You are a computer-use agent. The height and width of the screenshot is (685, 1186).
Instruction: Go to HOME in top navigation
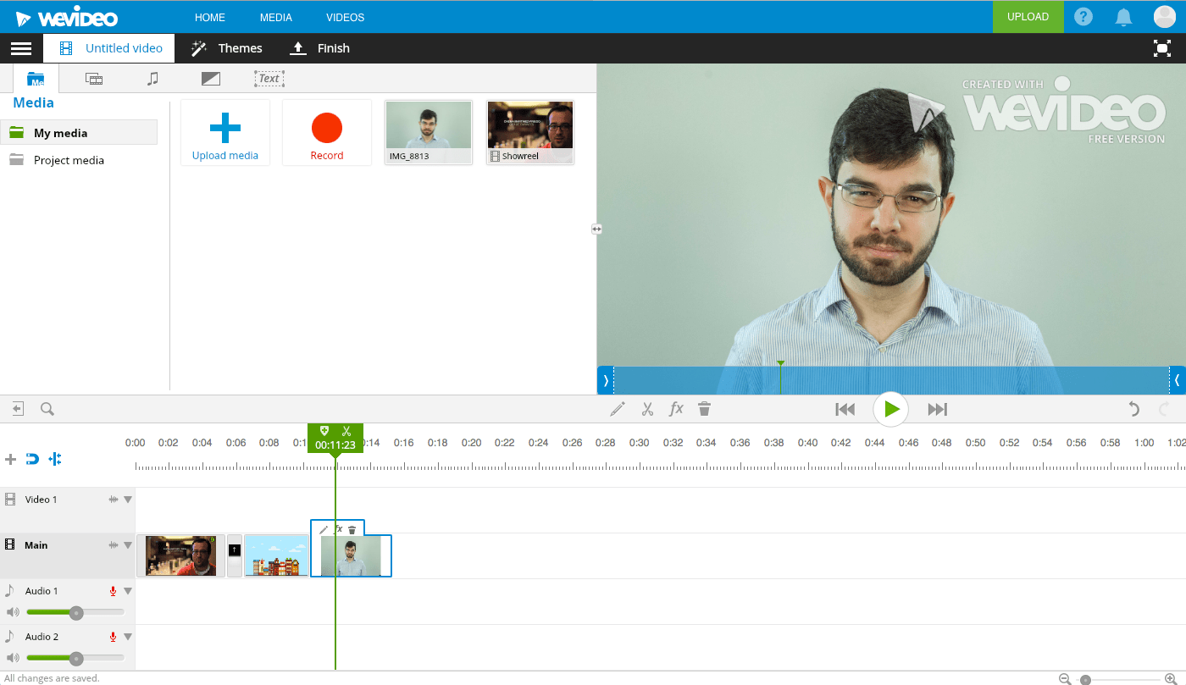210,17
